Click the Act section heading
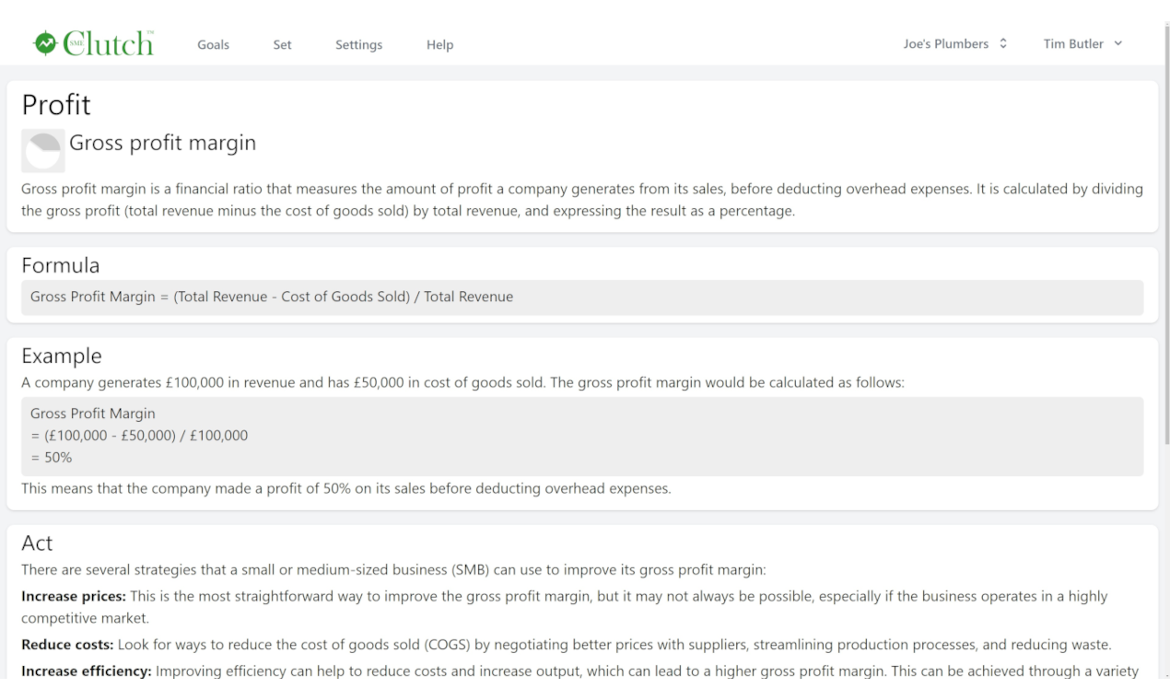1170x700 pixels. [36, 543]
